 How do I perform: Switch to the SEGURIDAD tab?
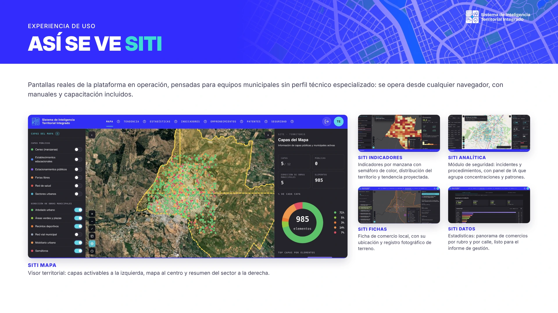click(x=279, y=122)
